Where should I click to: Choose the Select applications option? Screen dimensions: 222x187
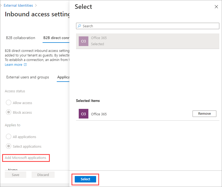8,146
